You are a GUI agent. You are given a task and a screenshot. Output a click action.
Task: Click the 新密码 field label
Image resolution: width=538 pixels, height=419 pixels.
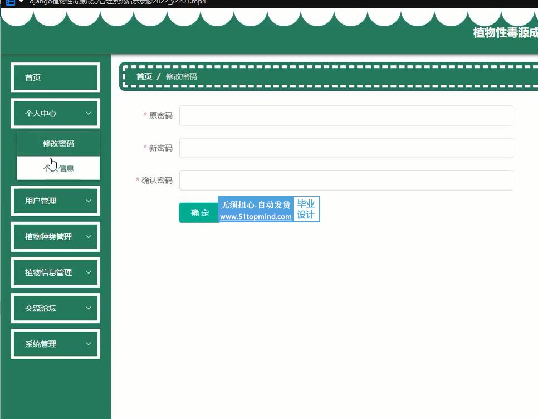[160, 148]
